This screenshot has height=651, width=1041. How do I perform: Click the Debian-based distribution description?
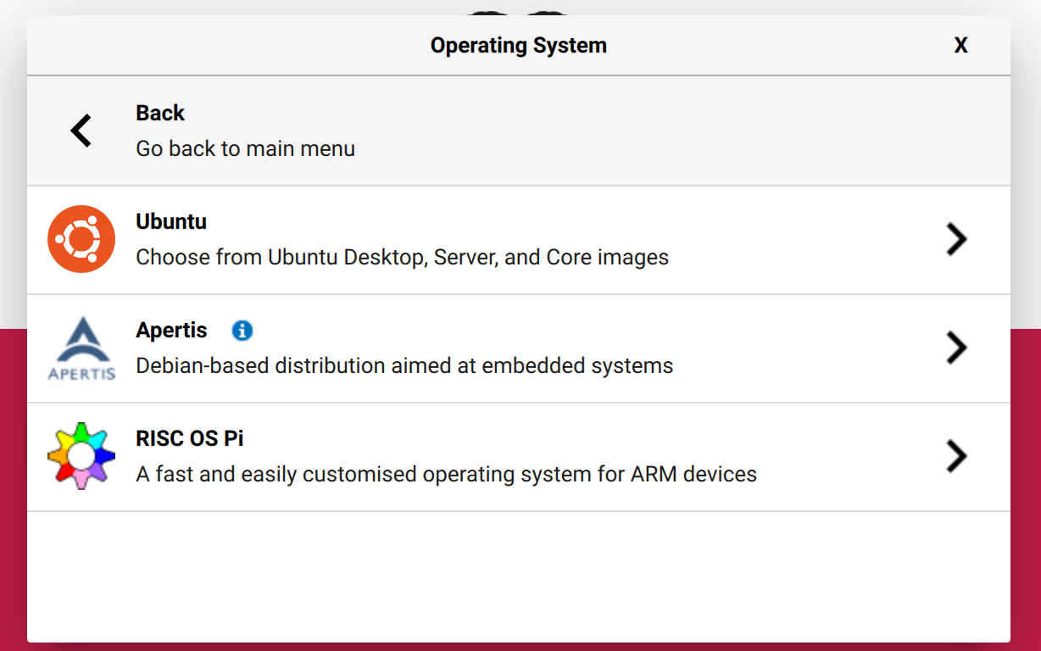tap(404, 365)
